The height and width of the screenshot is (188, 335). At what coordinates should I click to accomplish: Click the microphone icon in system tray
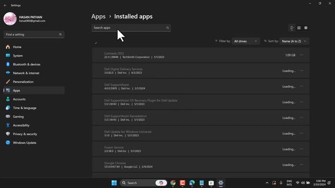(281, 183)
